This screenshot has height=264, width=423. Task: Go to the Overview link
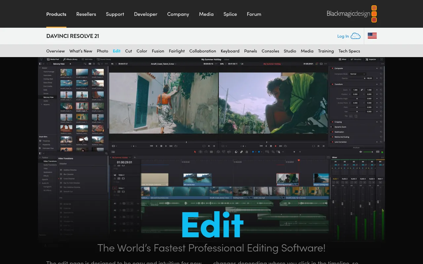point(56,51)
